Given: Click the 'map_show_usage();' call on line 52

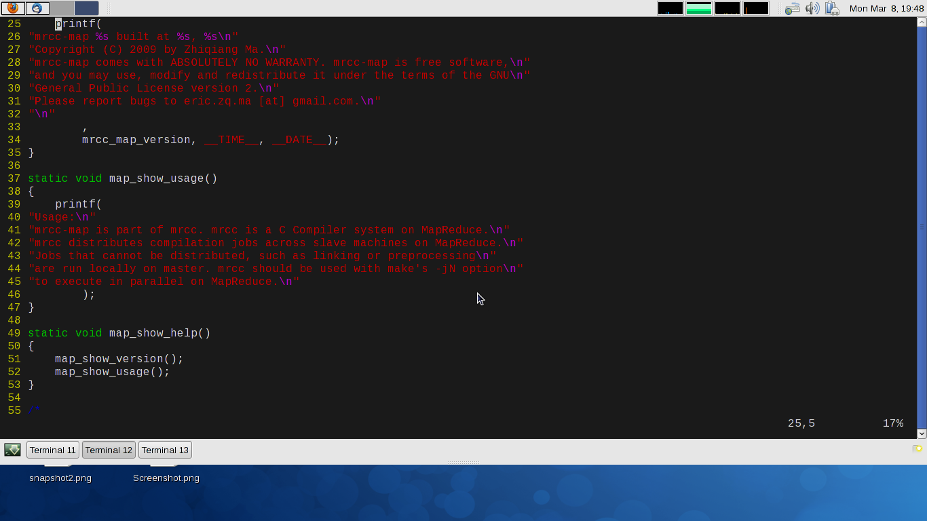Looking at the screenshot, I should click(113, 372).
